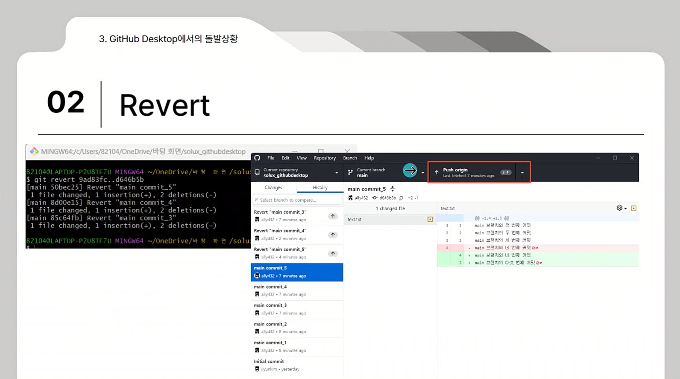Click modified-file icon at the diff header's right
This screenshot has height=379, width=680.
click(633, 208)
